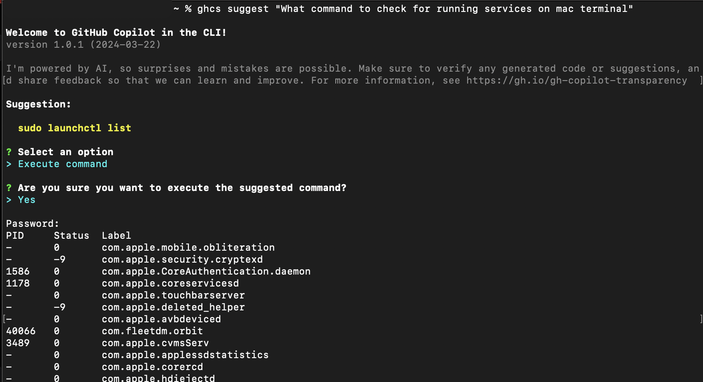This screenshot has width=703, height=382.
Task: Click the cyan arrow beside Execute command
Action: click(x=9, y=164)
